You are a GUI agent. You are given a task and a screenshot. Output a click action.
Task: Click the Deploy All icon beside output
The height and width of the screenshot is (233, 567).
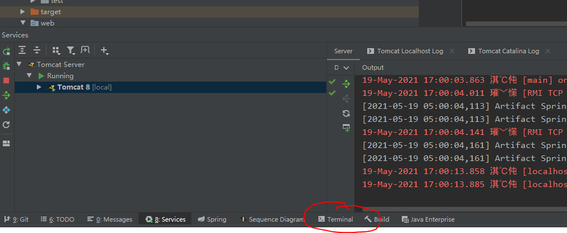coord(346,84)
